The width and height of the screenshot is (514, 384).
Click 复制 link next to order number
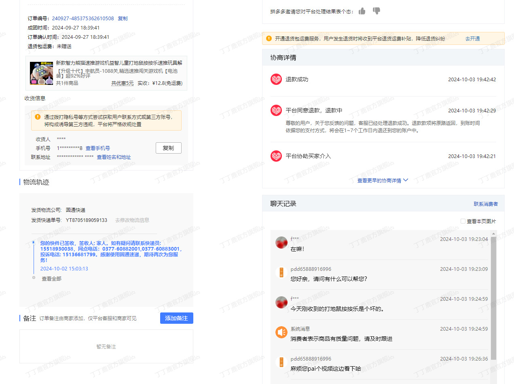click(x=123, y=18)
